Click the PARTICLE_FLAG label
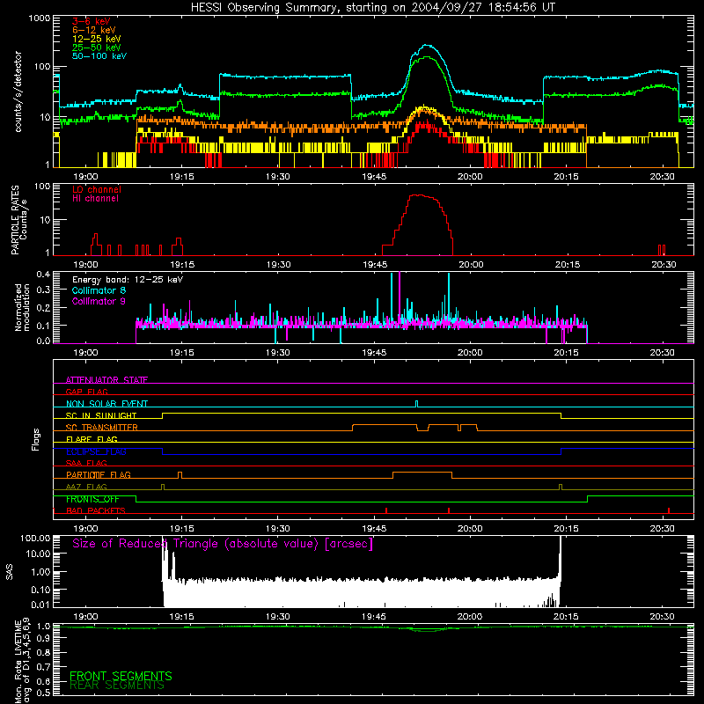 tap(99, 474)
